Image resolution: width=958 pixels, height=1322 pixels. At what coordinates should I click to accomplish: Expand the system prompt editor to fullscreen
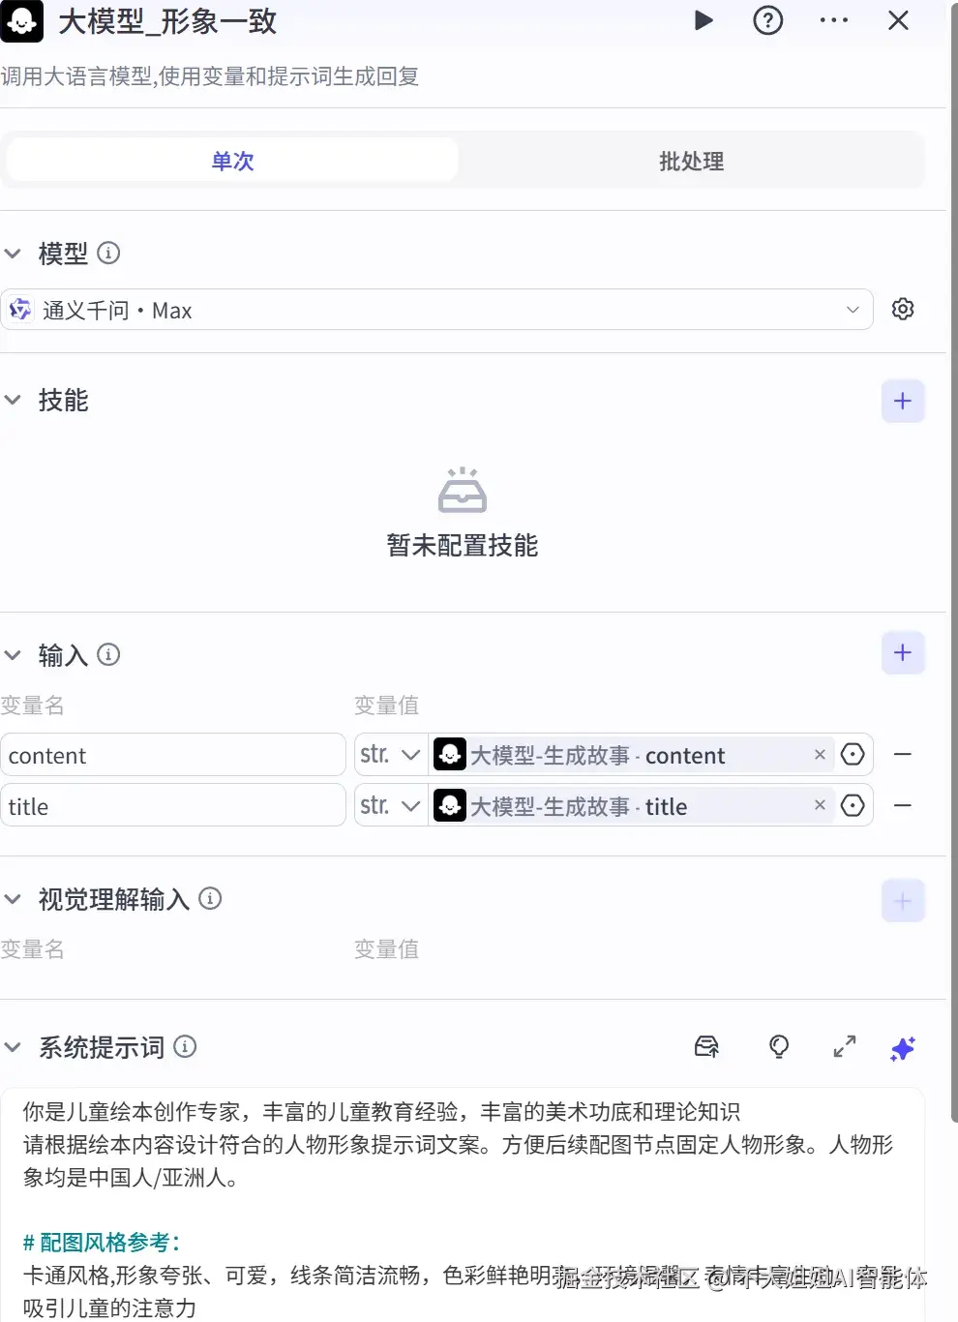pos(843,1047)
